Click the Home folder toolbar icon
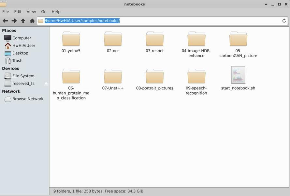The image size is (290, 196). click(x=32, y=21)
